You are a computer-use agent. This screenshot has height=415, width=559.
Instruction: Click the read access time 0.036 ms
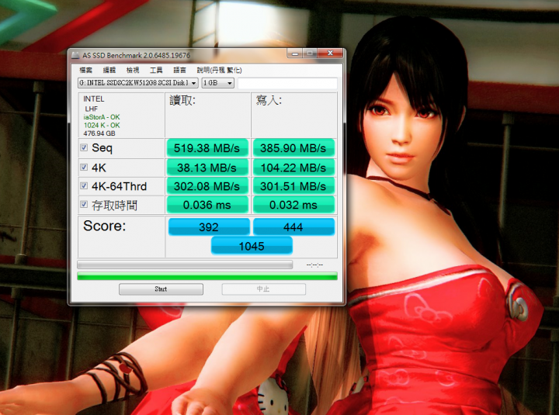click(x=207, y=205)
